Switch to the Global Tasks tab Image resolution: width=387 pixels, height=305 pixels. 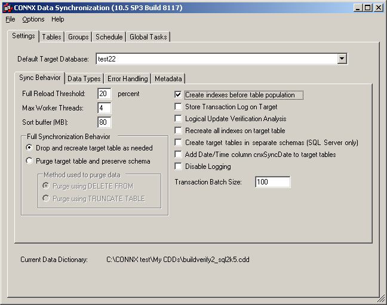point(148,37)
